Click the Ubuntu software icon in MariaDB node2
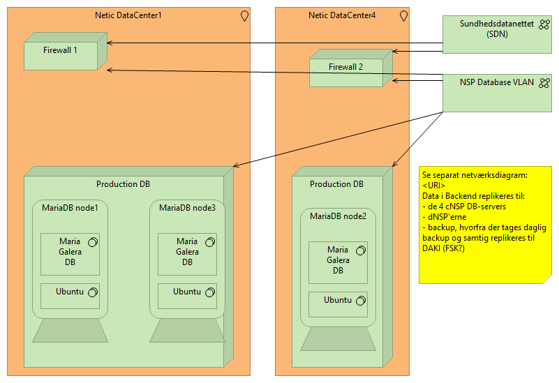This screenshot has width=559, height=383. tap(360, 301)
